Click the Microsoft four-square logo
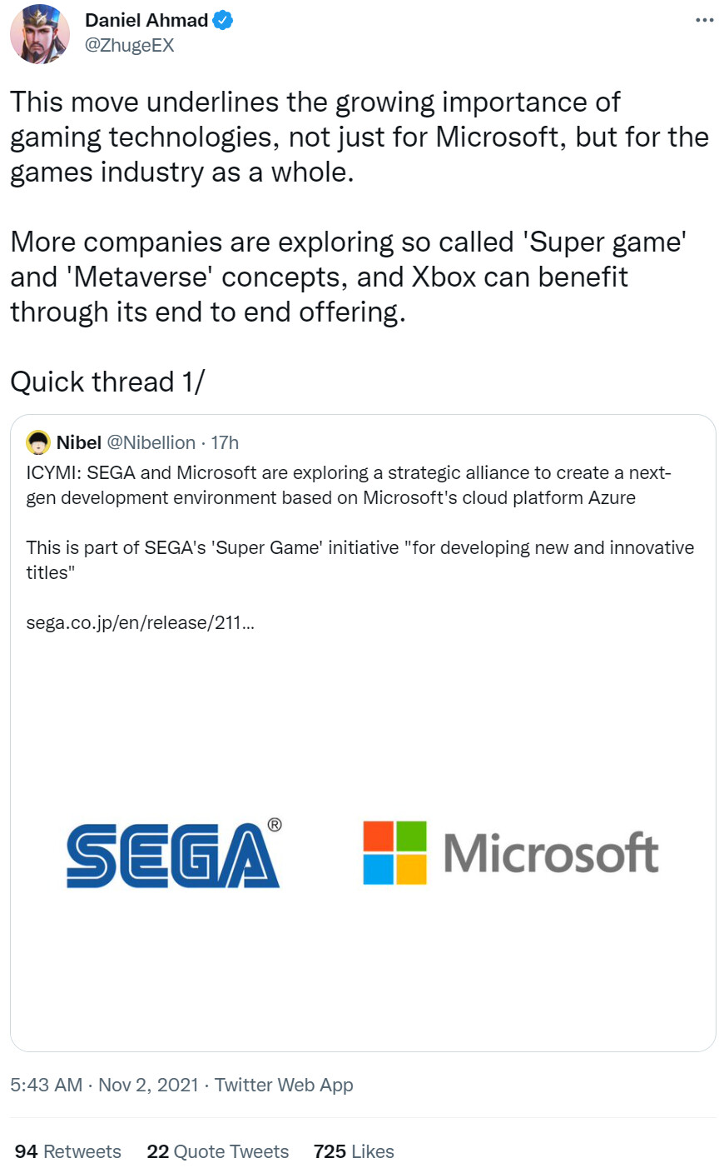The height and width of the screenshot is (1168, 724). click(394, 852)
